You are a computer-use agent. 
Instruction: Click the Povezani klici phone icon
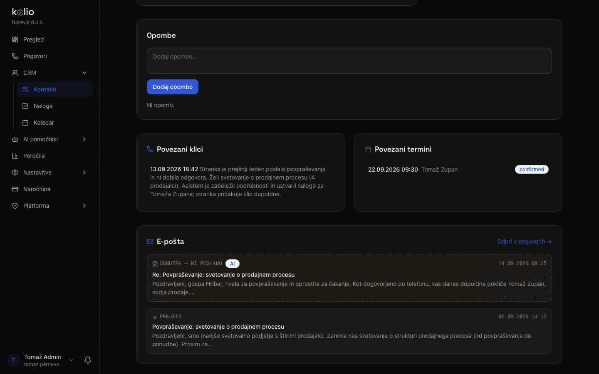coord(150,149)
